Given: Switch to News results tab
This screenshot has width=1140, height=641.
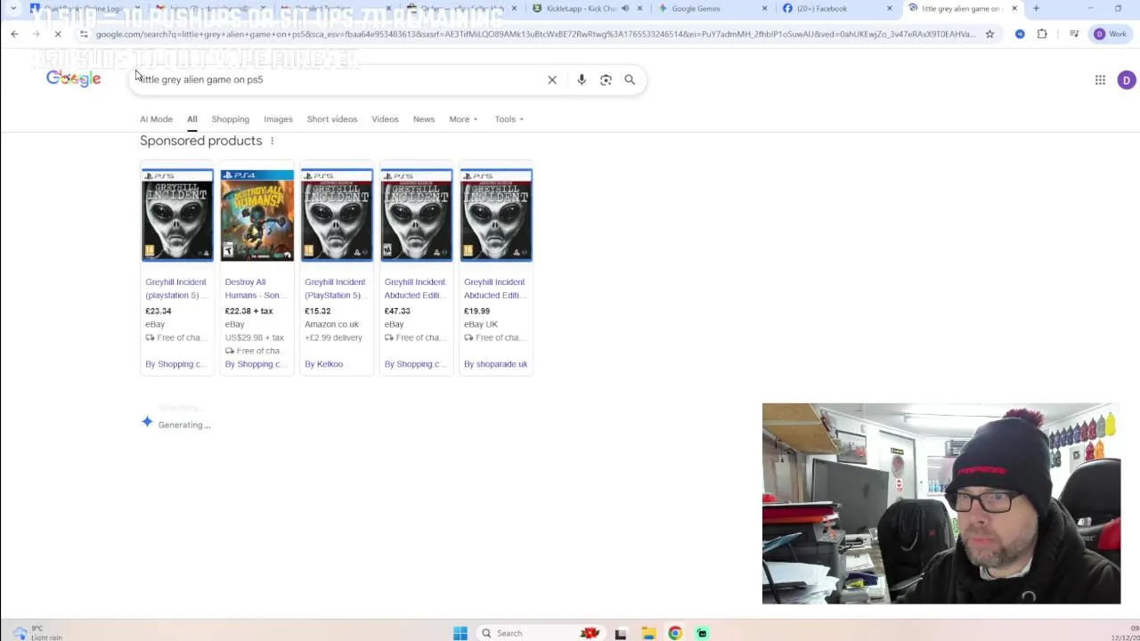Looking at the screenshot, I should click(424, 119).
